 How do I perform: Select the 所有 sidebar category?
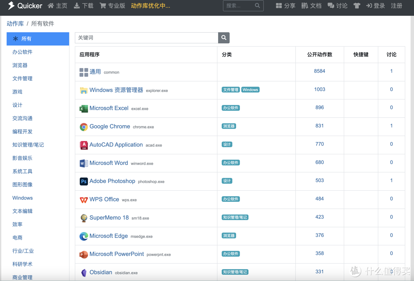pos(38,39)
